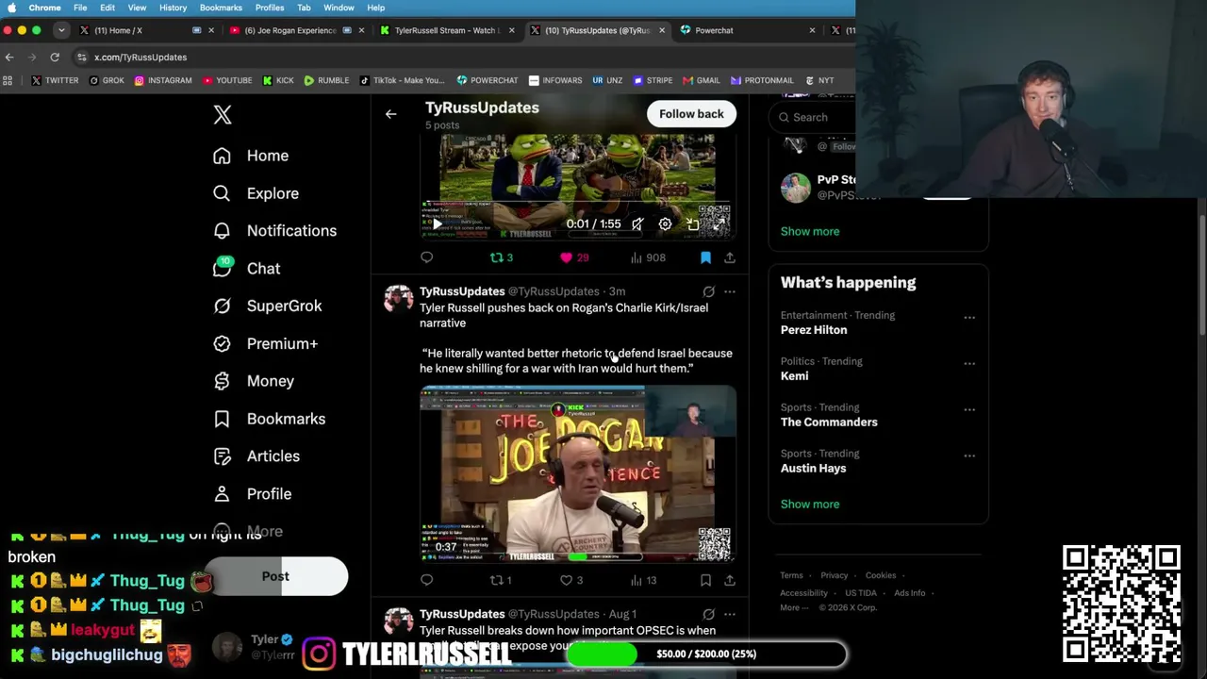Open Profile in the X sidebar

(x=252, y=494)
